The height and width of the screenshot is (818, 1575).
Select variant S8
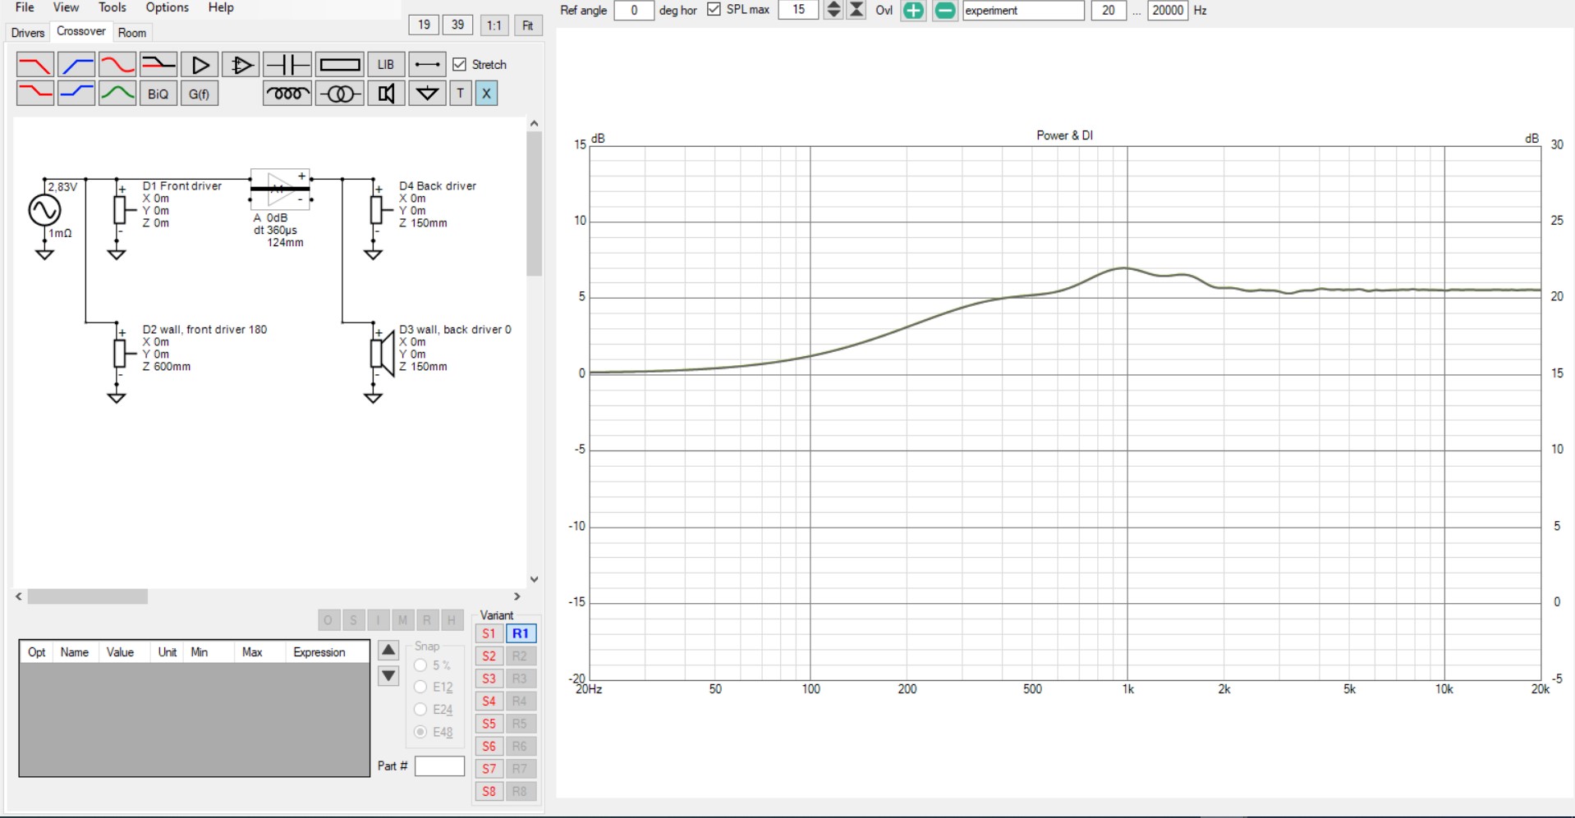[489, 792]
